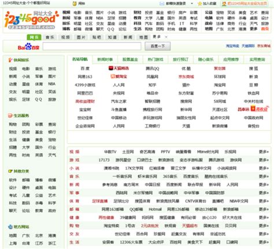Screen dimensions: 274x249
Task: Open the Hotmail link in mailbox row
Action: coord(155,209)
